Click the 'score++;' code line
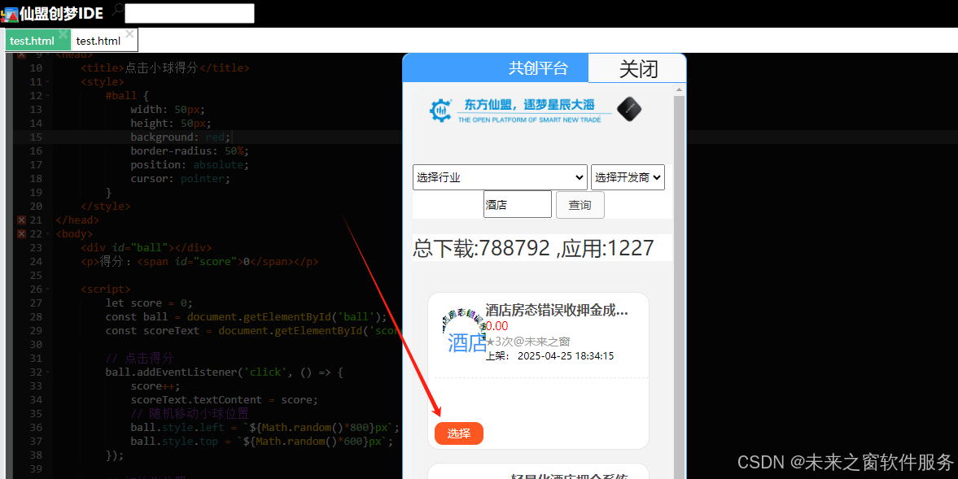The height and width of the screenshot is (479, 958). 155,386
